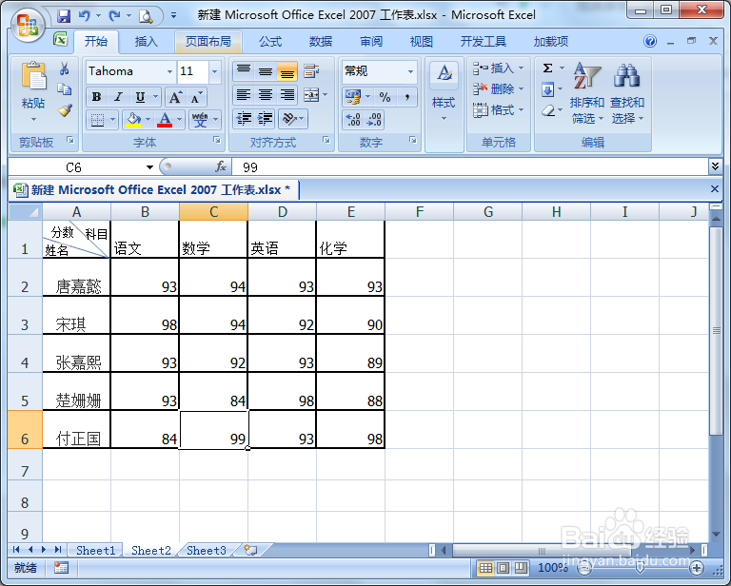The height and width of the screenshot is (586, 731).
Task: Click yellow fill color bucket
Action: [x=133, y=120]
